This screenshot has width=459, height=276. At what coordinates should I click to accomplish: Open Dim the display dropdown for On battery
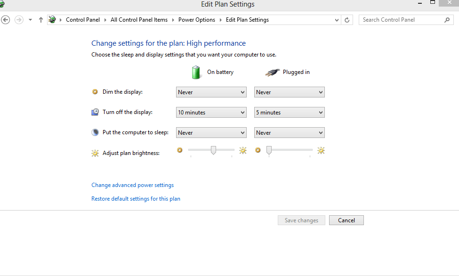click(x=211, y=92)
